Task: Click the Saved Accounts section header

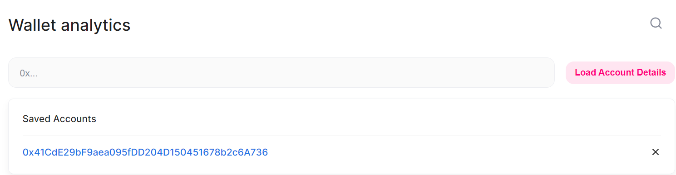Action: click(59, 119)
